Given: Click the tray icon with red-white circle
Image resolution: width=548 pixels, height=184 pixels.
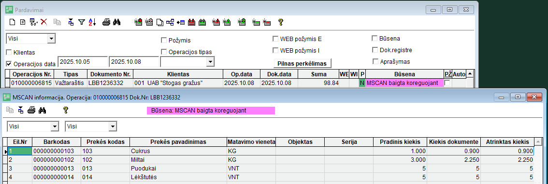Looking at the screenshot, I should [149, 22].
